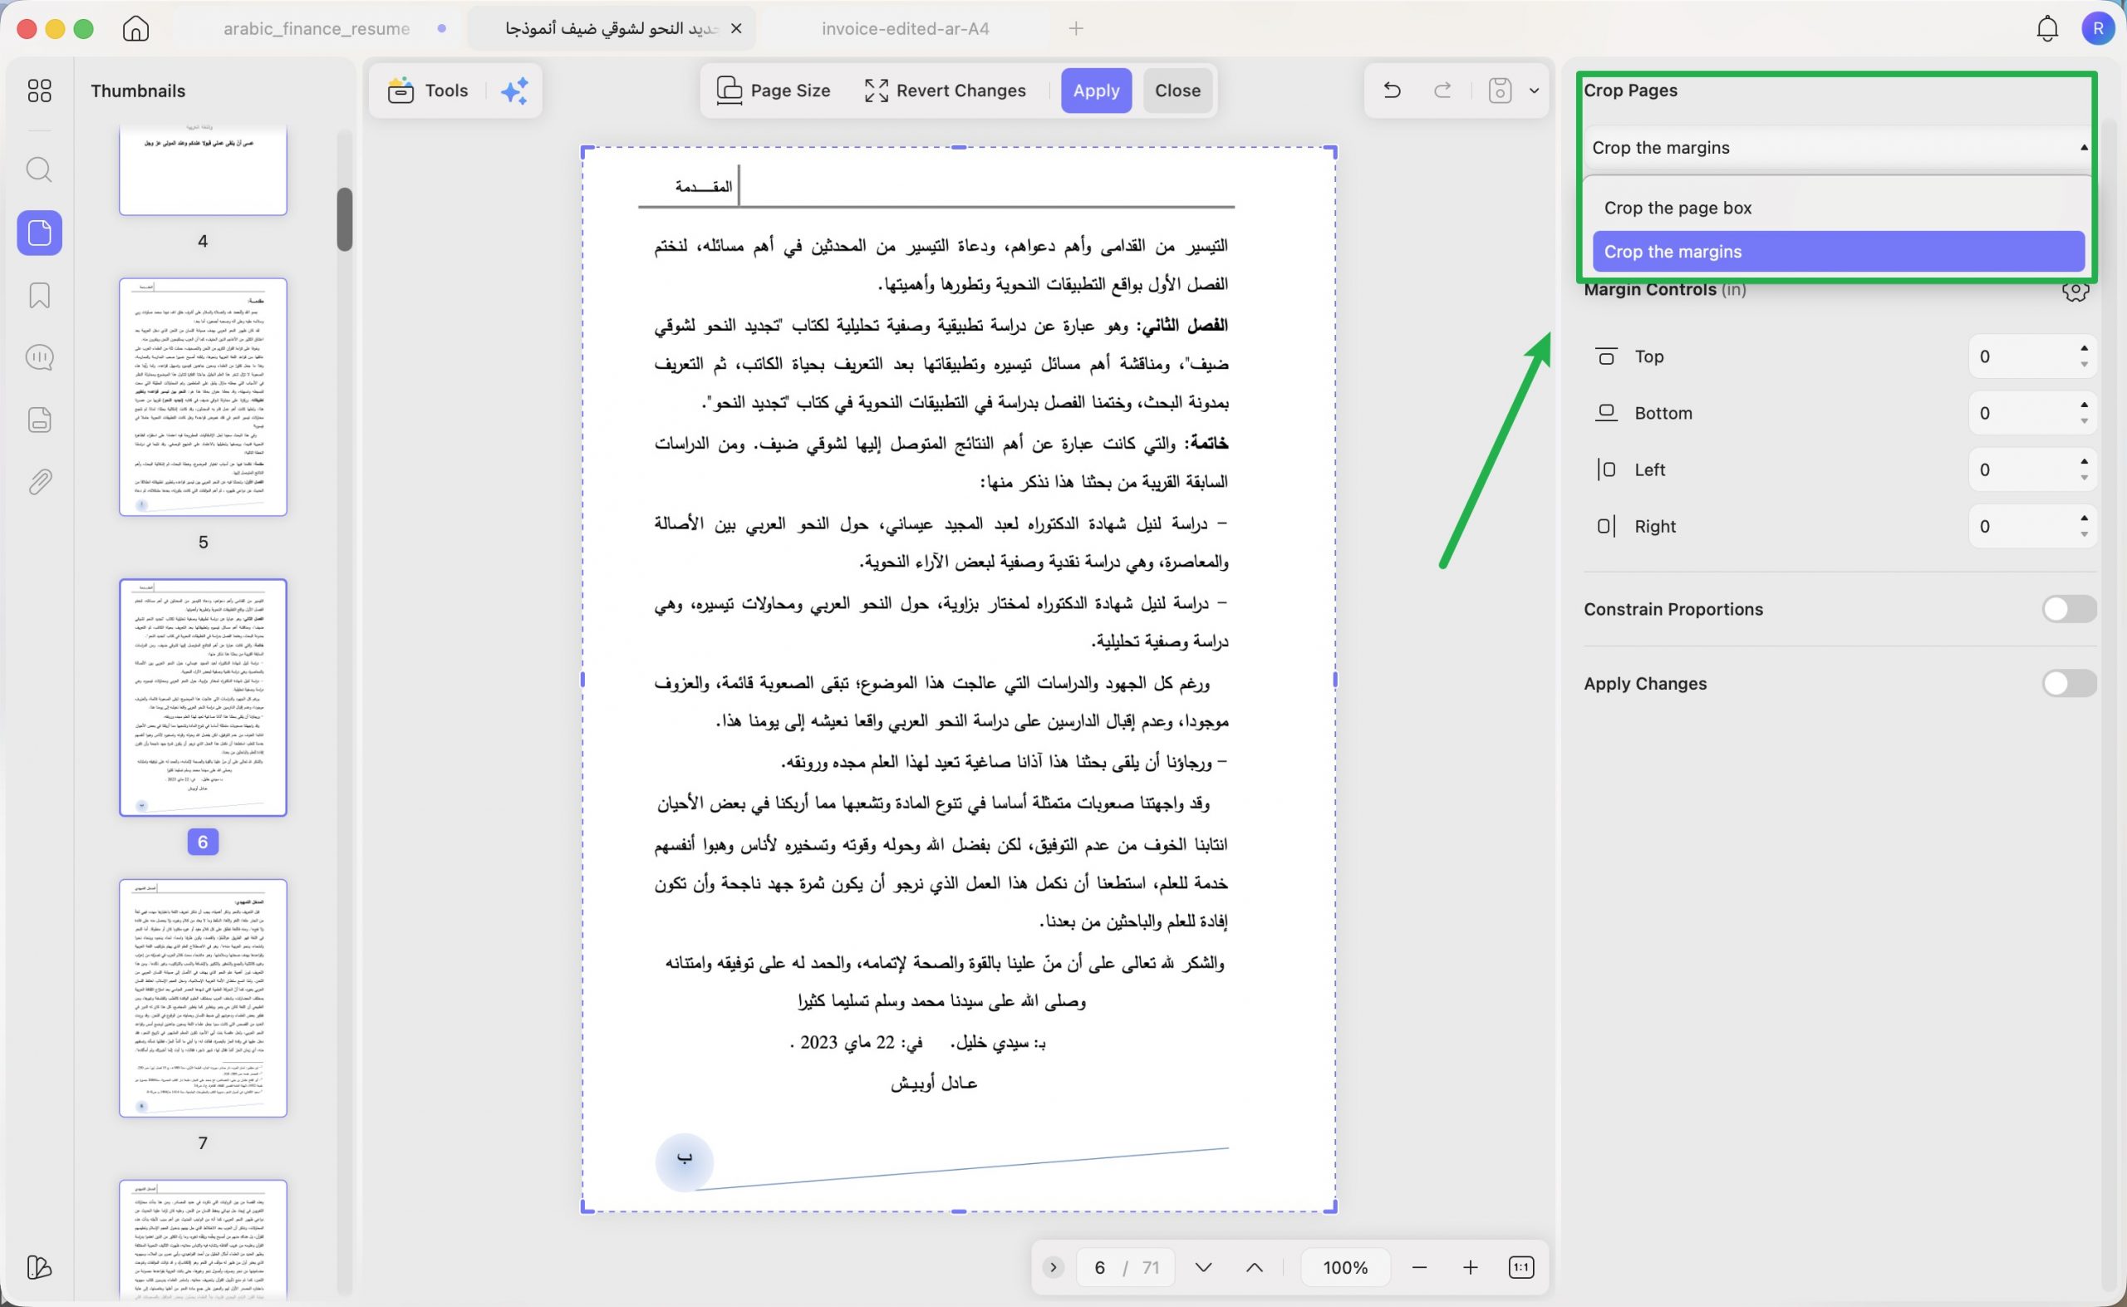The width and height of the screenshot is (2127, 1307).
Task: Select page 7 thumbnail
Action: click(203, 999)
